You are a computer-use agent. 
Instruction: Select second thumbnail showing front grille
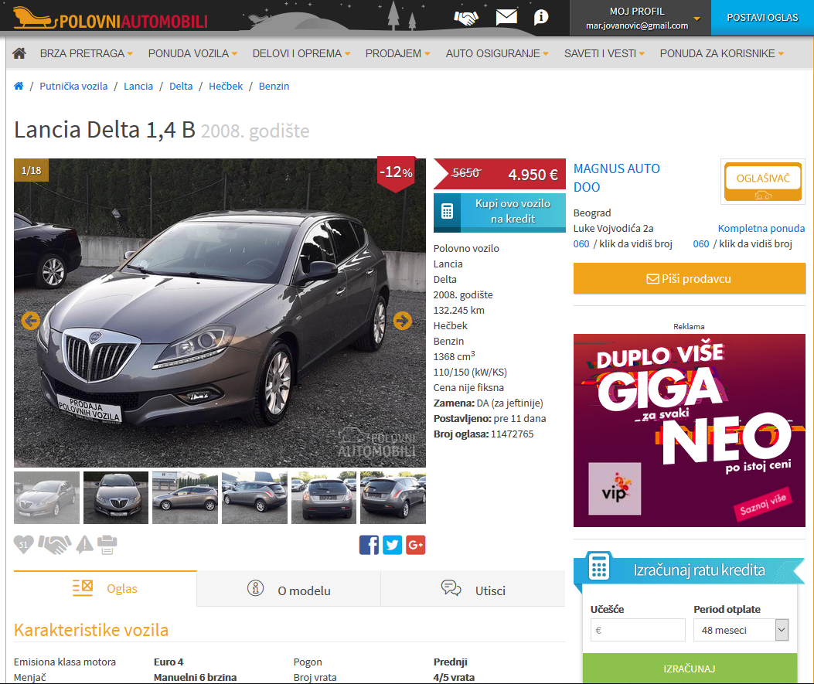tap(116, 498)
